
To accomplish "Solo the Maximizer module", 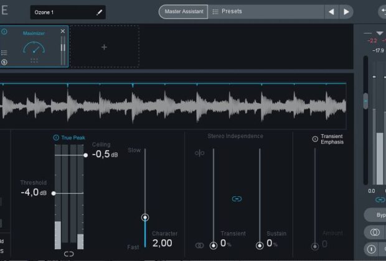I will point(4,62).
